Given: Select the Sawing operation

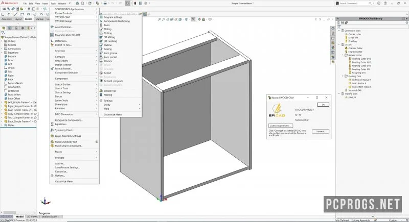Looking at the screenshot, I should click(x=108, y=49).
